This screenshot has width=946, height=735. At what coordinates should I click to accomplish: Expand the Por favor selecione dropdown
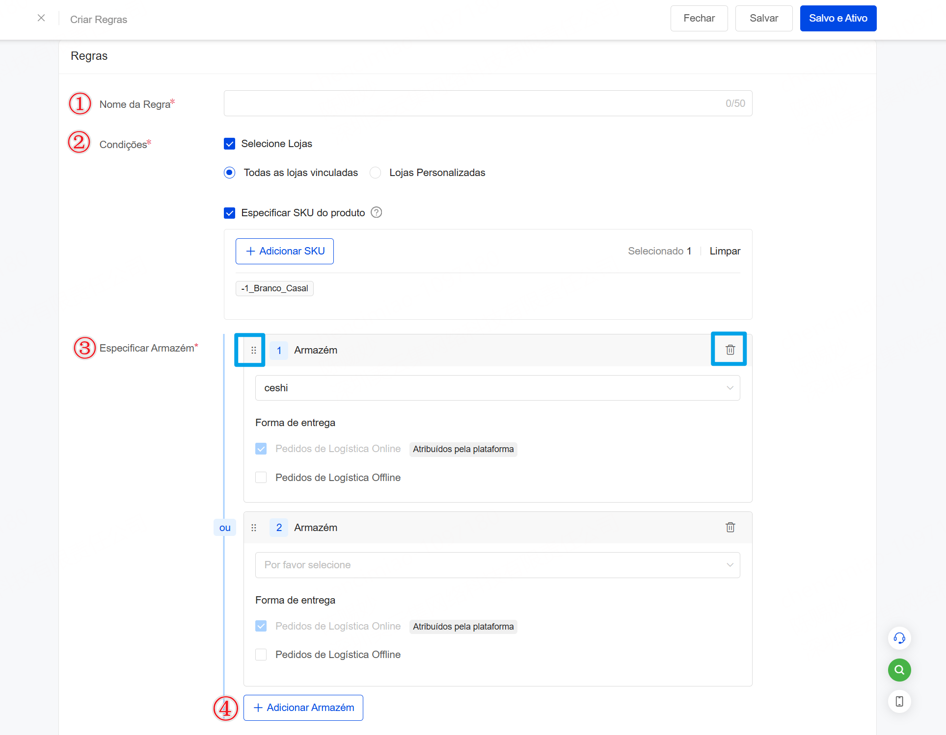pyautogui.click(x=497, y=565)
